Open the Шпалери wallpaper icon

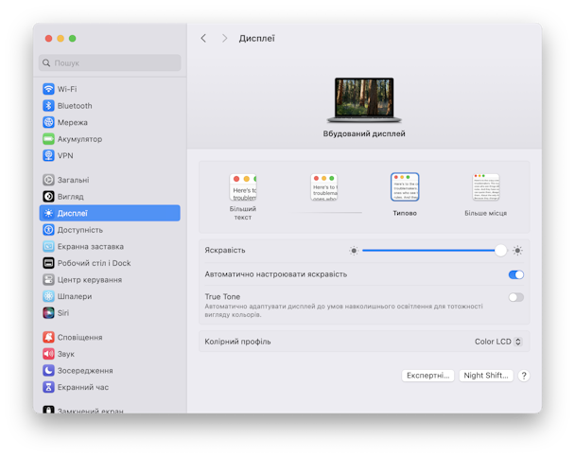48,296
